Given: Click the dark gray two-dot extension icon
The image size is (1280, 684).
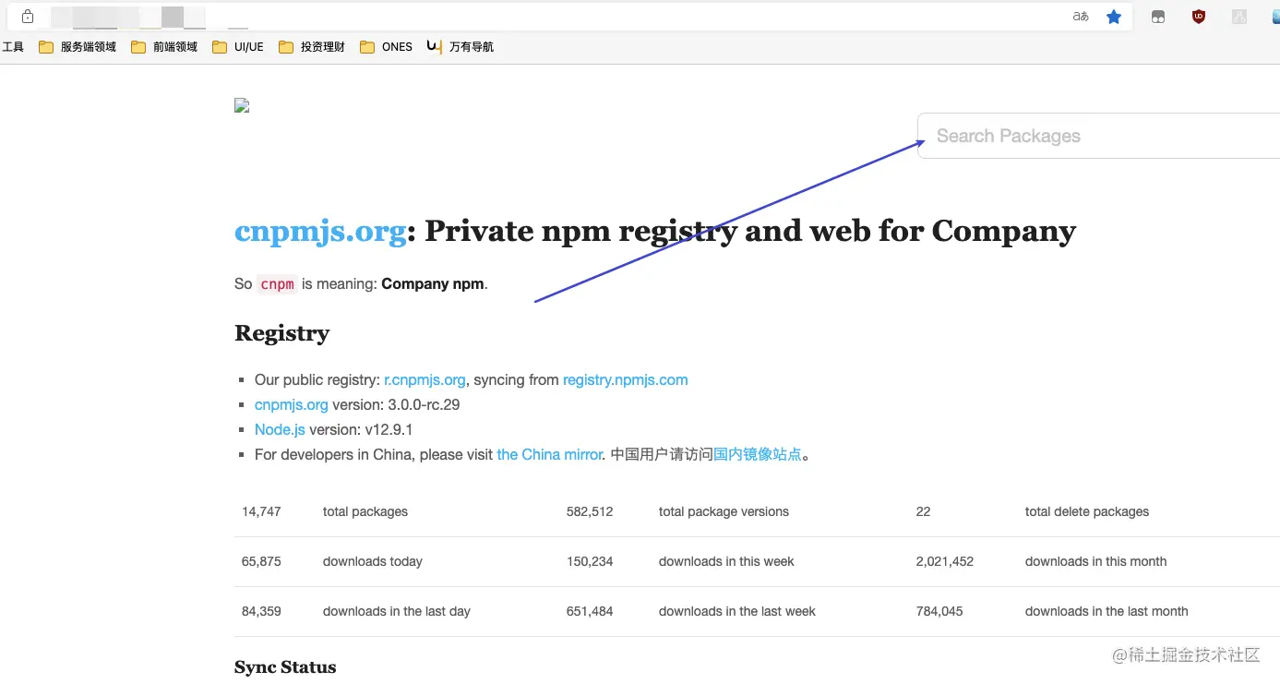Looking at the screenshot, I should 1158,17.
